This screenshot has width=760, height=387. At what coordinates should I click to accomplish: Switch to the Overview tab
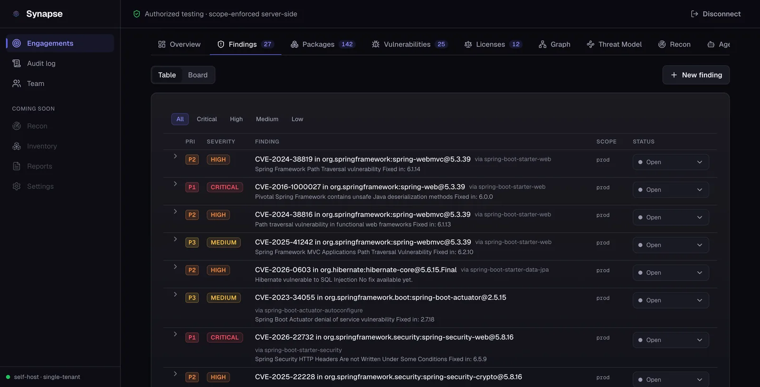point(179,44)
